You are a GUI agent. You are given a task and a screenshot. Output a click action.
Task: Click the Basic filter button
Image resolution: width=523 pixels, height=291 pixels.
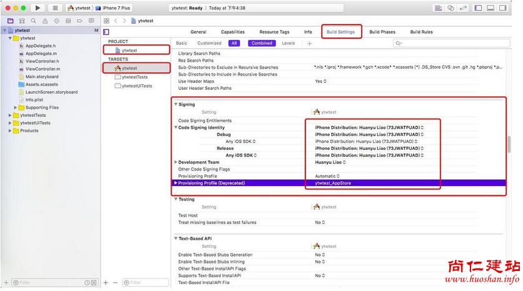181,44
